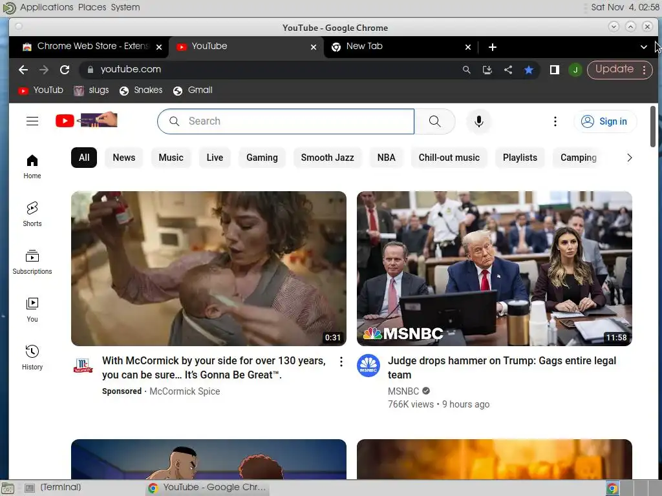
Task: Open the slugs bookmark
Action: coord(91,90)
